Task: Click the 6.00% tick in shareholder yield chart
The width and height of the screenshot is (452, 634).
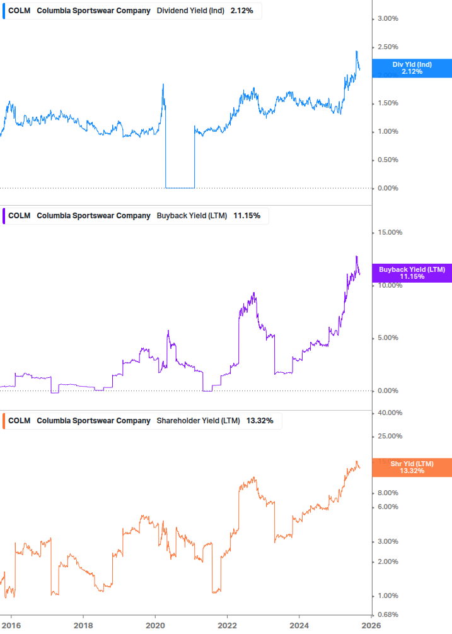Action: [388, 507]
